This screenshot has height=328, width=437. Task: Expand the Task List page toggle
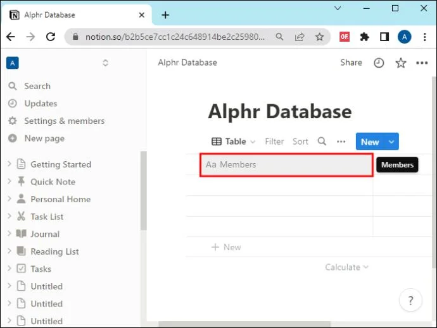[9, 216]
